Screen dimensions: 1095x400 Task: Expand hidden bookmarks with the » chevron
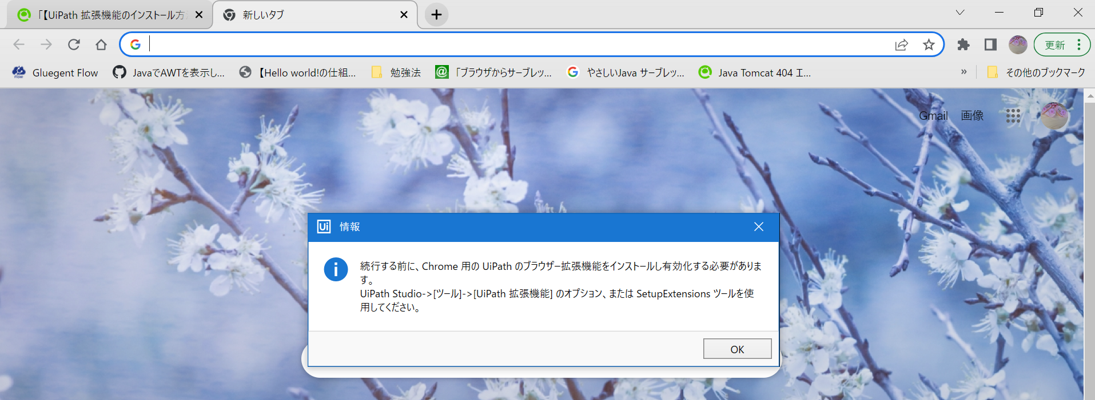[964, 72]
